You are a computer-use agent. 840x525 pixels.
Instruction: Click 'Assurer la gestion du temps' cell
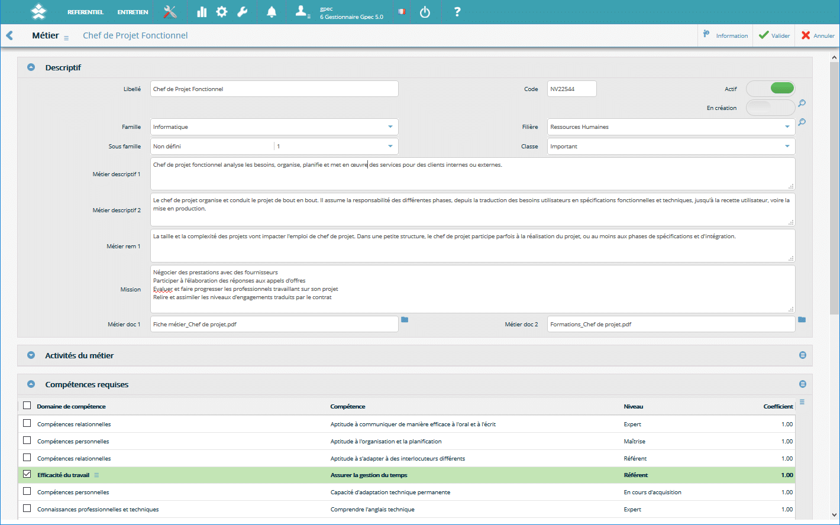pos(369,475)
